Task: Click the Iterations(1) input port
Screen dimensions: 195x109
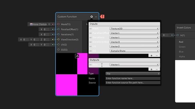Action: point(58,34)
